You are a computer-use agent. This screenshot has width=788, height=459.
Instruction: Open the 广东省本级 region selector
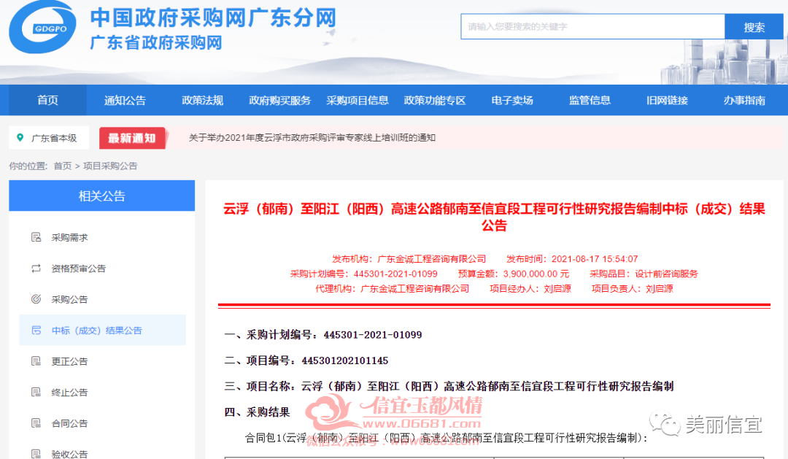(x=49, y=137)
